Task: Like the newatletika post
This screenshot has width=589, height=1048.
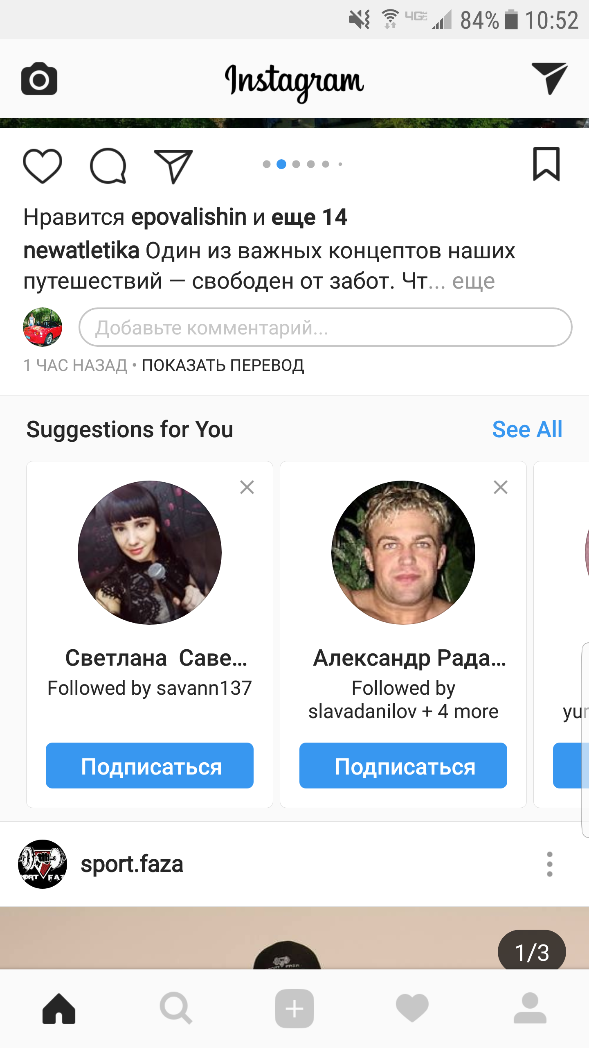Action: point(43,165)
